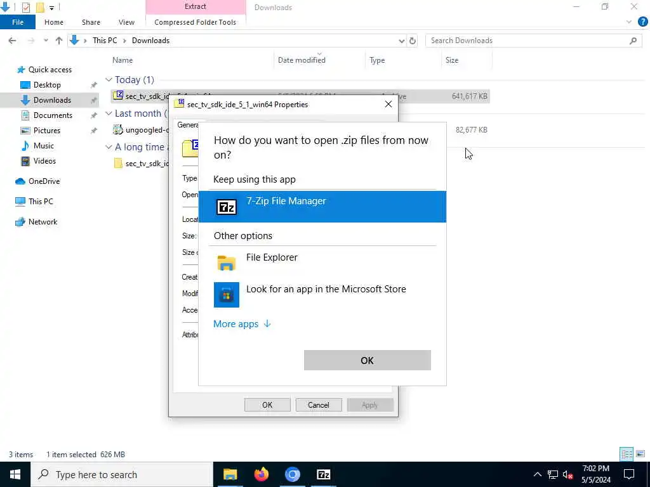Refresh the Downloads folder view

(x=413, y=41)
